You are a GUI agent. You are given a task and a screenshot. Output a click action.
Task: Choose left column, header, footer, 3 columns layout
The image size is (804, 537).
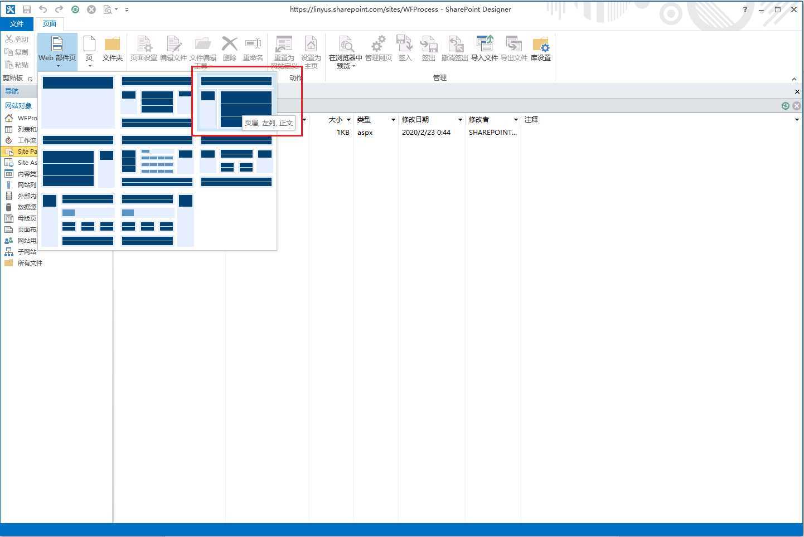78,220
